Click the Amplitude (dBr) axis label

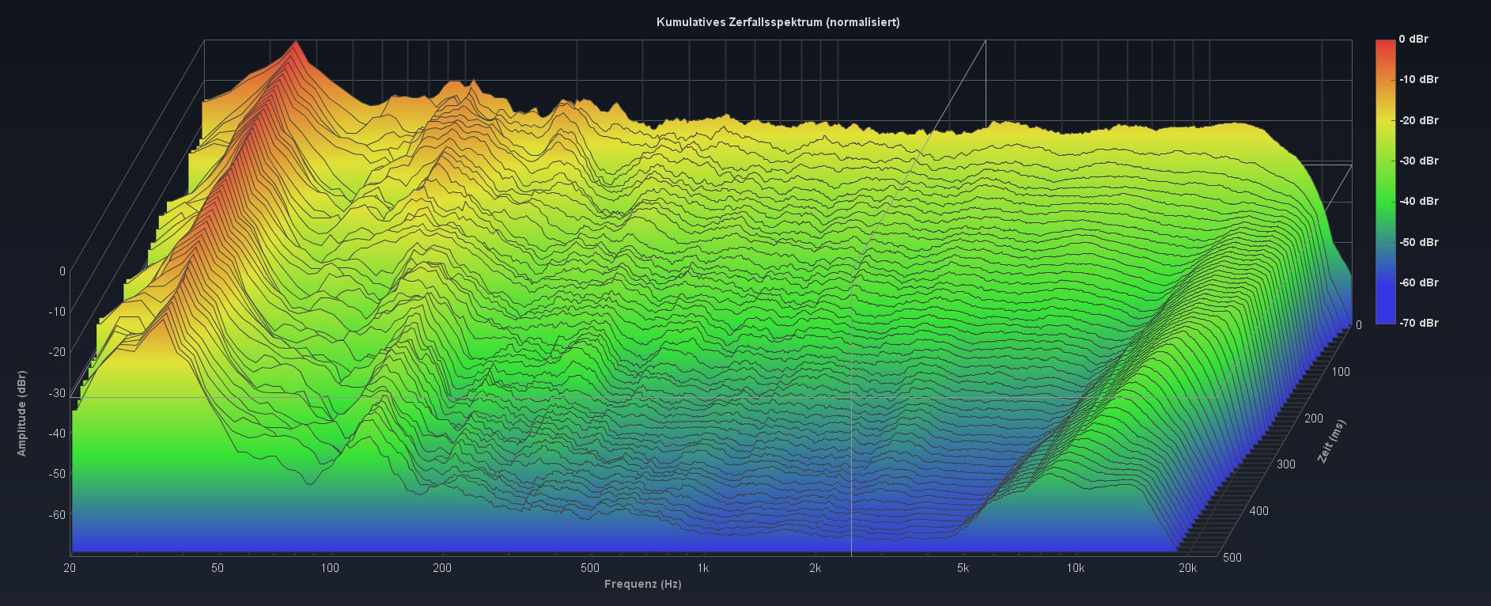pos(22,413)
